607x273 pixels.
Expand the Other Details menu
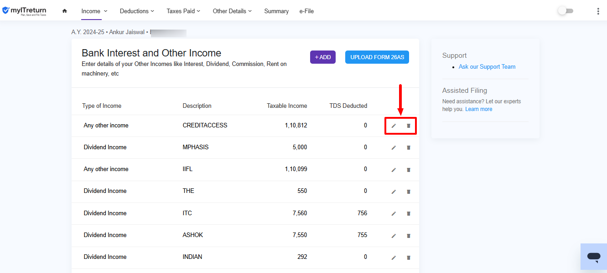pyautogui.click(x=232, y=11)
